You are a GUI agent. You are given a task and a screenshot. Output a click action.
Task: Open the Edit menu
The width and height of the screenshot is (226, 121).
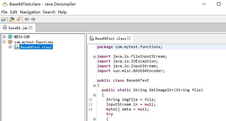(x=14, y=12)
